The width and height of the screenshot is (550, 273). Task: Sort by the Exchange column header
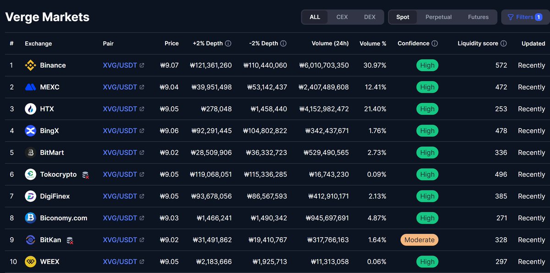pyautogui.click(x=38, y=44)
